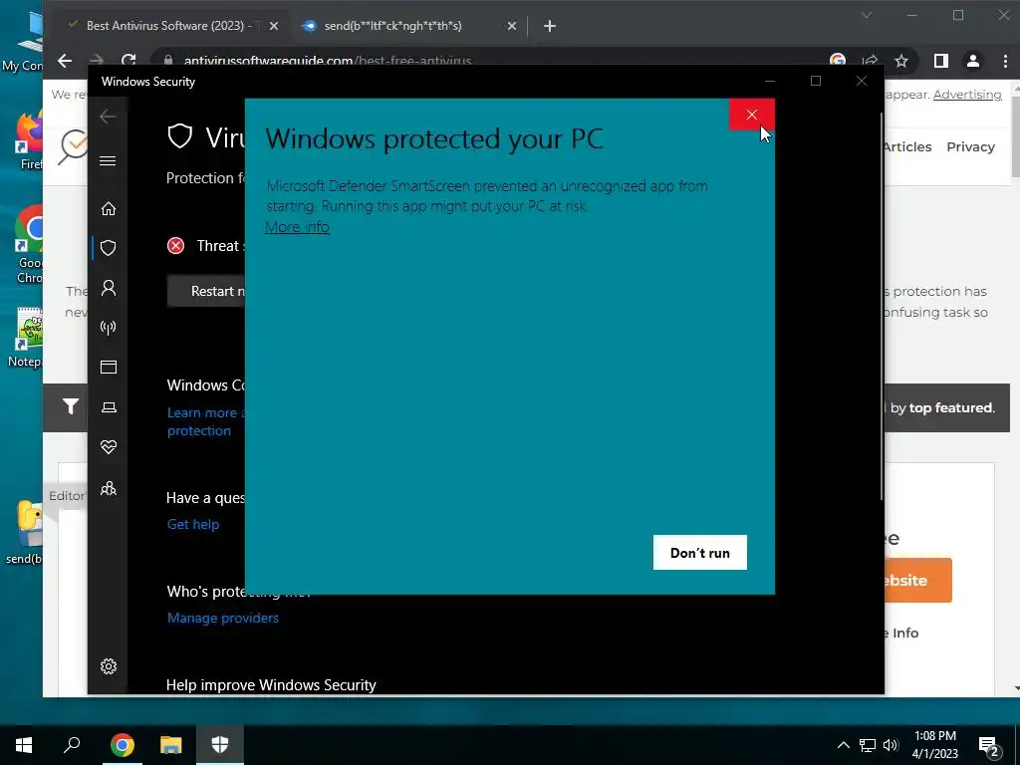Open taskbar search magnifier
1020x765 pixels.
pos(72,745)
